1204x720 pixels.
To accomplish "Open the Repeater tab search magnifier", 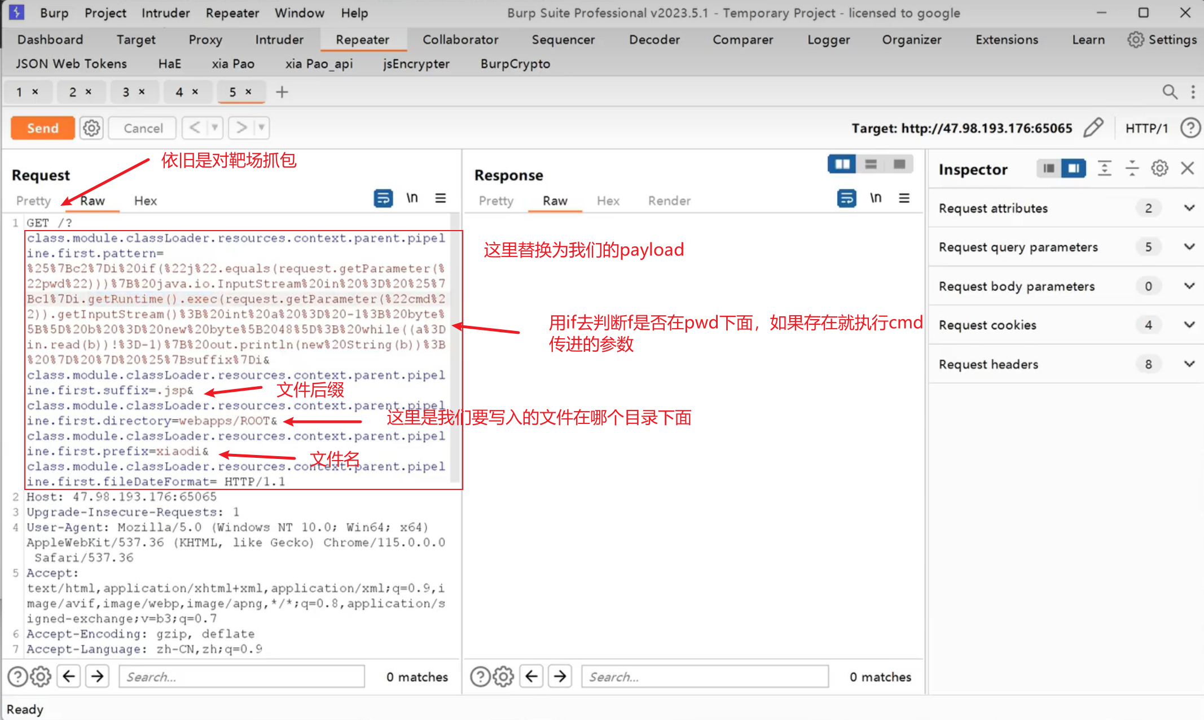I will [x=1170, y=92].
